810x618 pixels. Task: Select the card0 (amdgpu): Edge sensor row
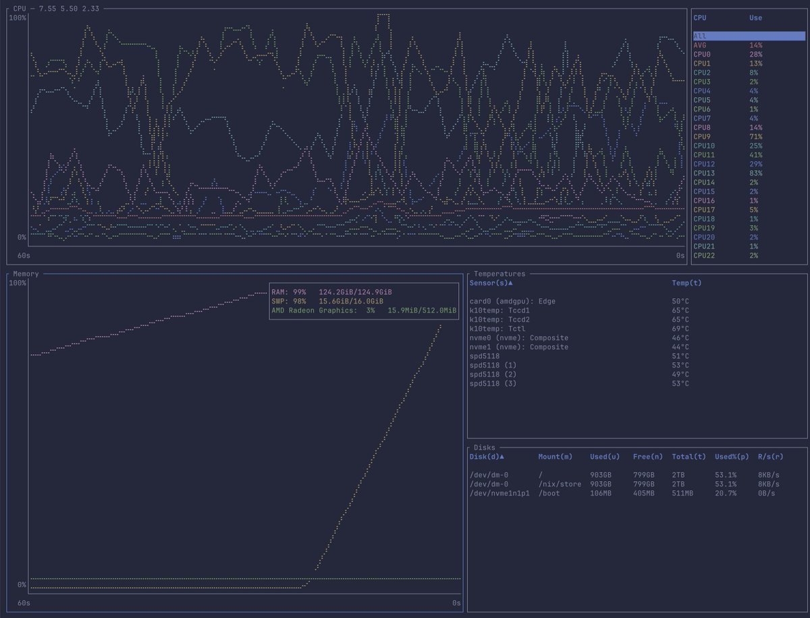(x=637, y=301)
